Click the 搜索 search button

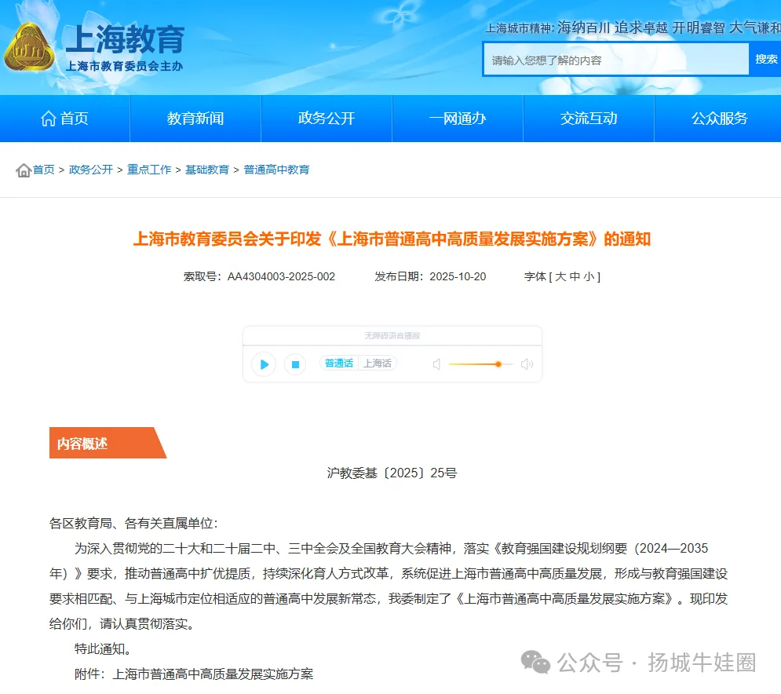point(765,58)
